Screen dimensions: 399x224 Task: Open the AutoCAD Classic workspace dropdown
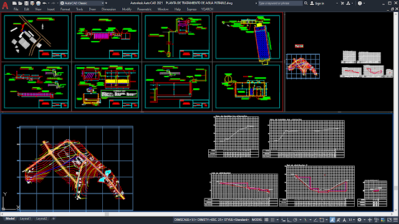pos(82,3)
